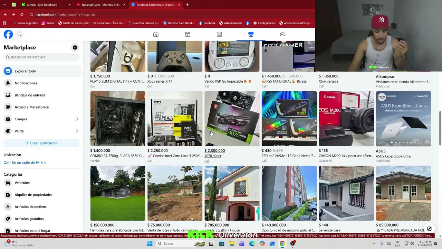Click the compose new message pencil icon
This screenshot has height=249, width=442.
click(429, 229)
